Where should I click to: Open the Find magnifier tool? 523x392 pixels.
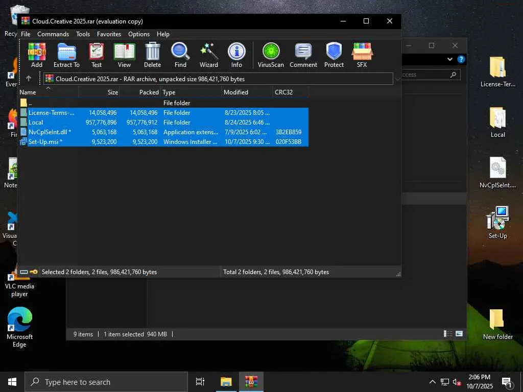[180, 55]
